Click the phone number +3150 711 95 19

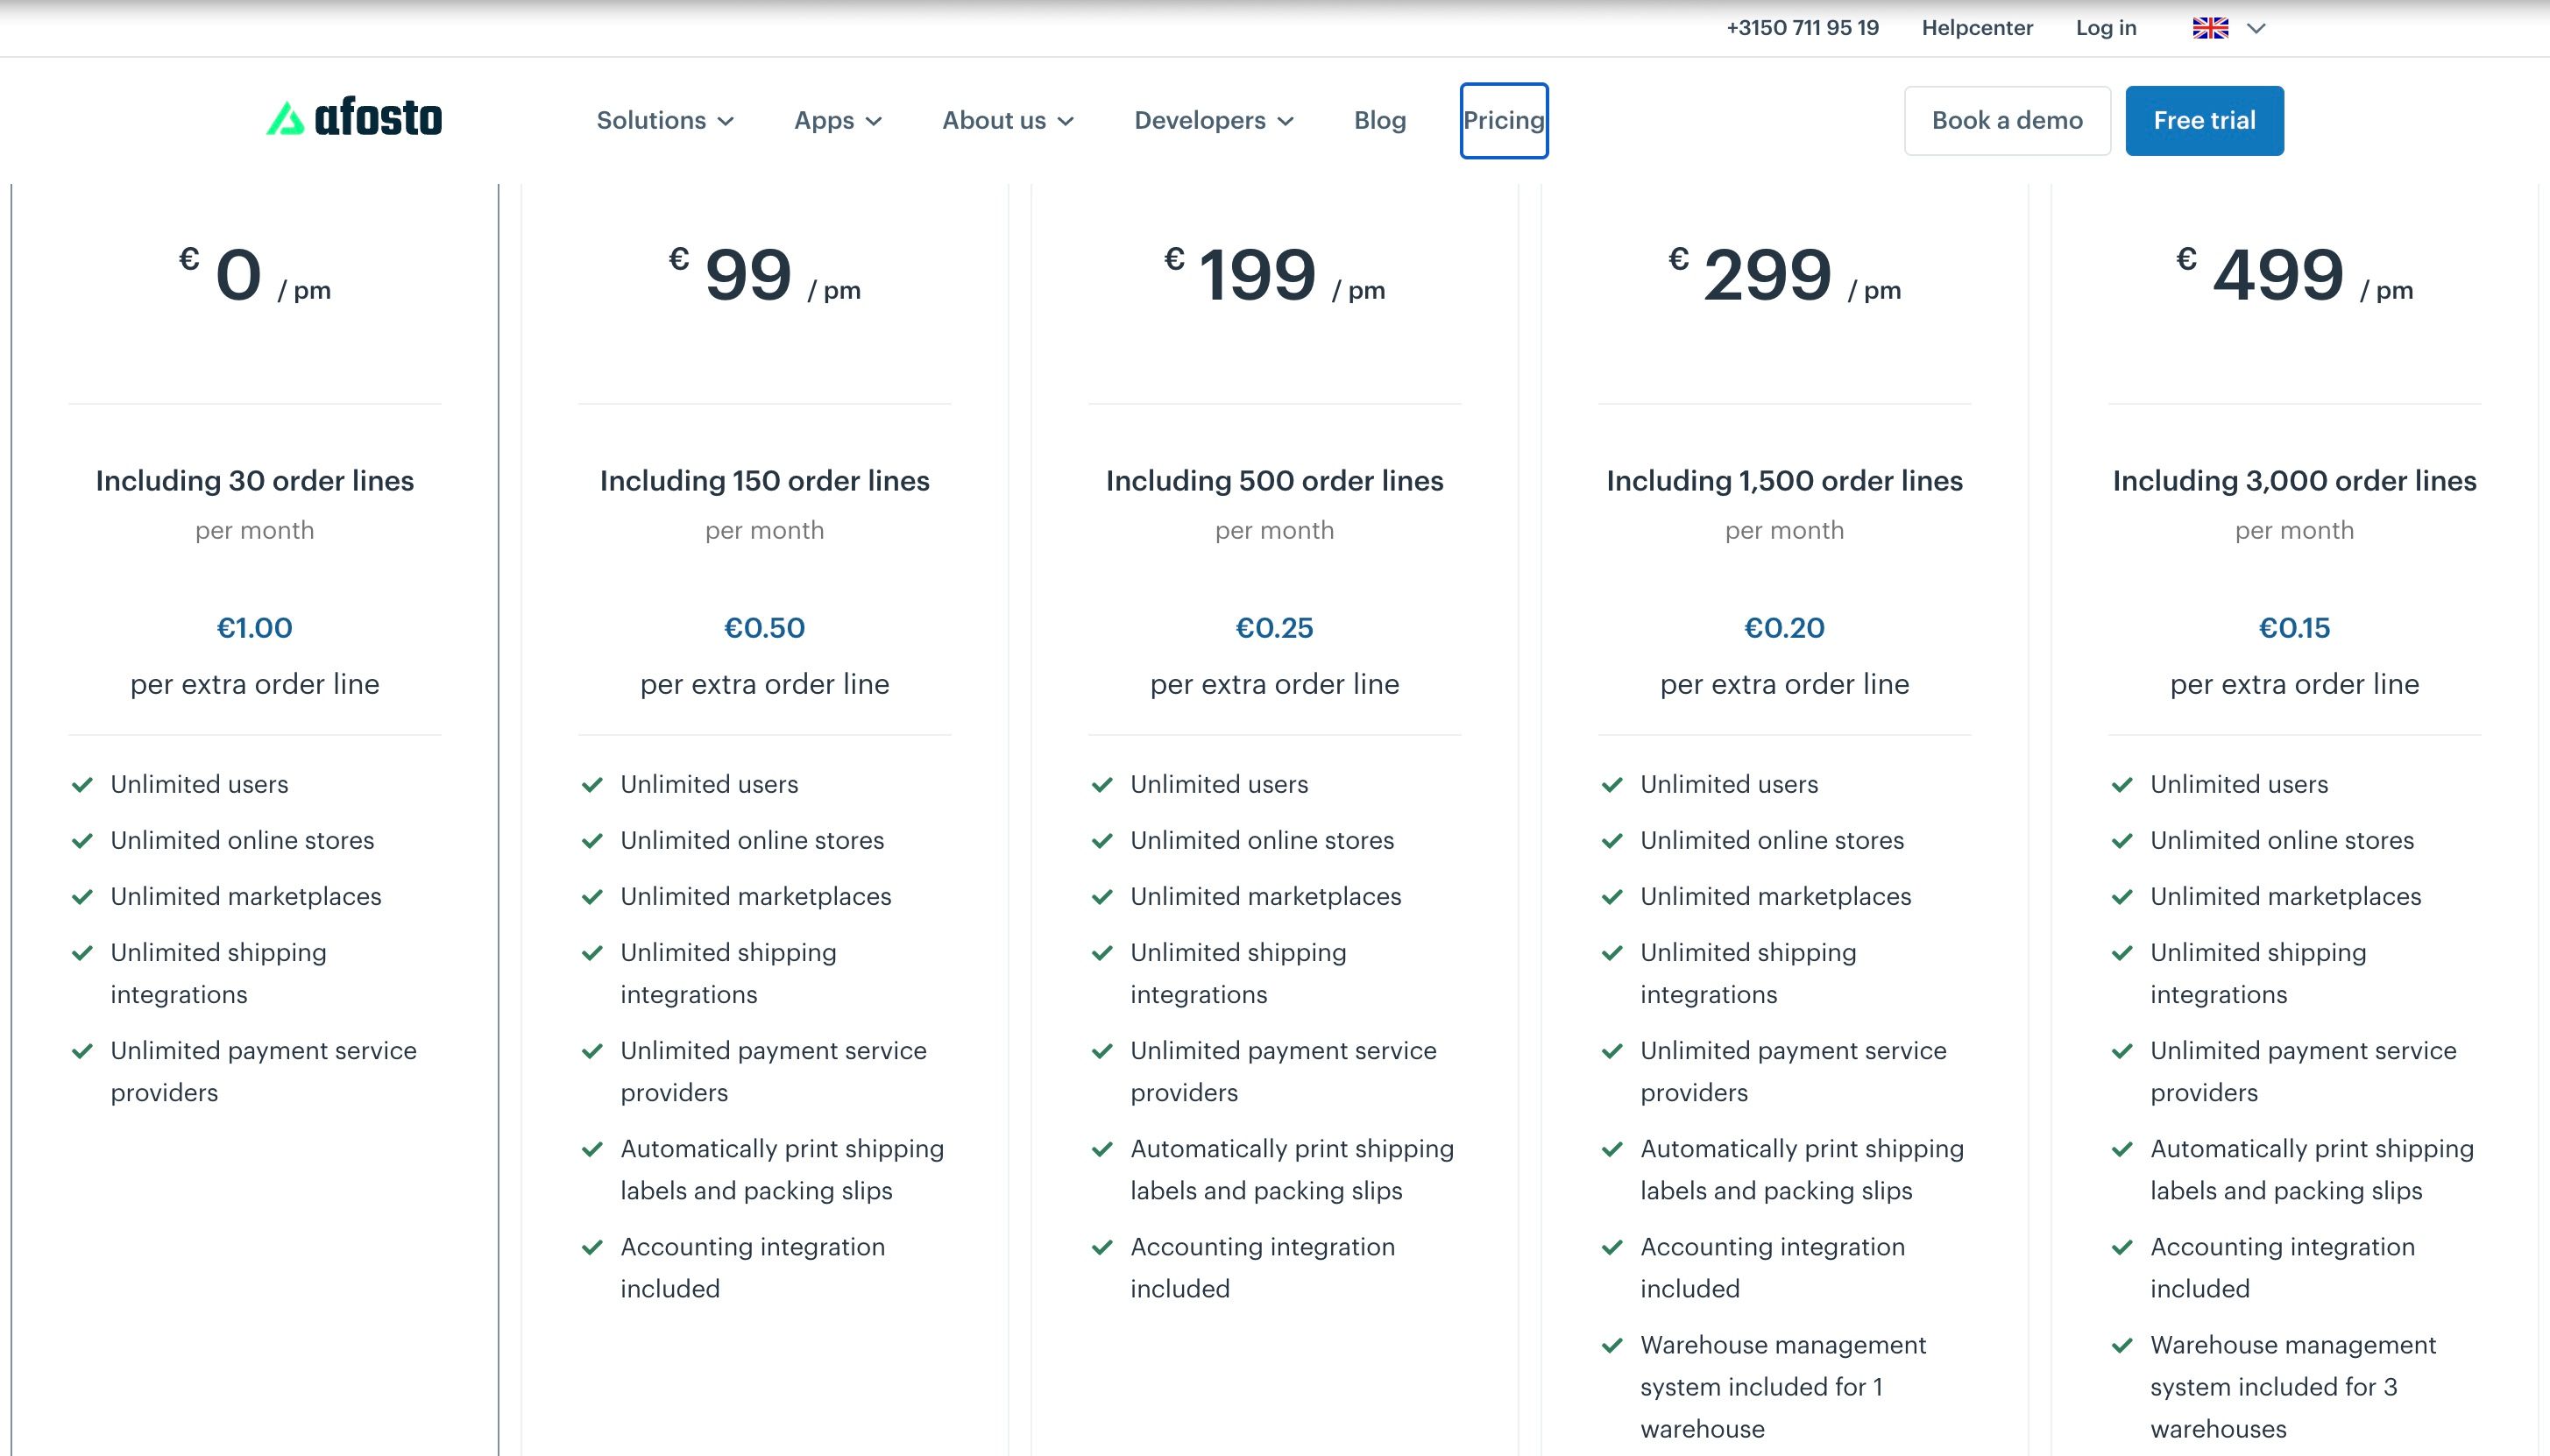point(1802,28)
